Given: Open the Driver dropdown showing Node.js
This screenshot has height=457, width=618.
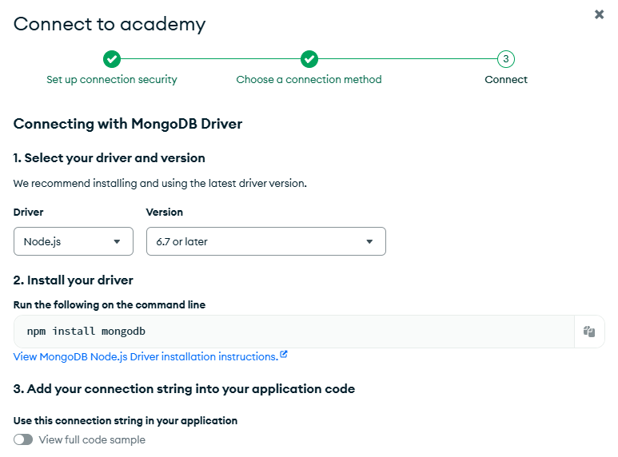Looking at the screenshot, I should click(74, 241).
